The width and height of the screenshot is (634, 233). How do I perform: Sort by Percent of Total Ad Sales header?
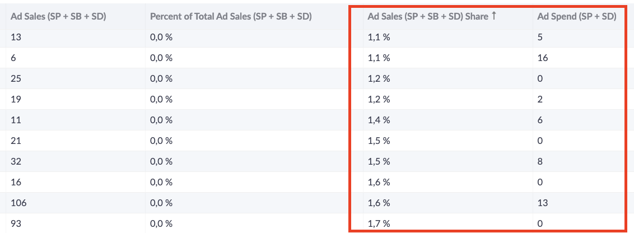tap(231, 17)
